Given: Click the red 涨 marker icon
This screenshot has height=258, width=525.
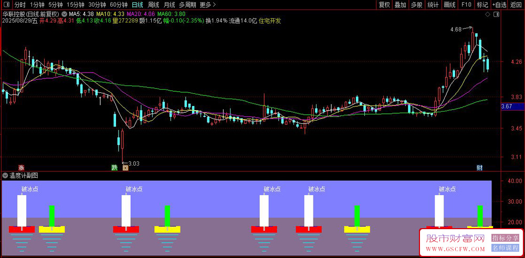Looking at the screenshot, I should point(22,168).
